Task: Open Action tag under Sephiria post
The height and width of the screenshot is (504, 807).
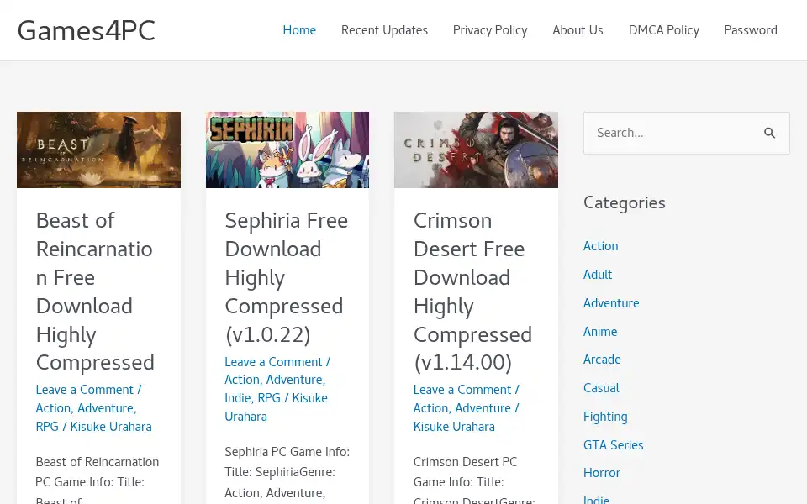Action: (x=243, y=380)
